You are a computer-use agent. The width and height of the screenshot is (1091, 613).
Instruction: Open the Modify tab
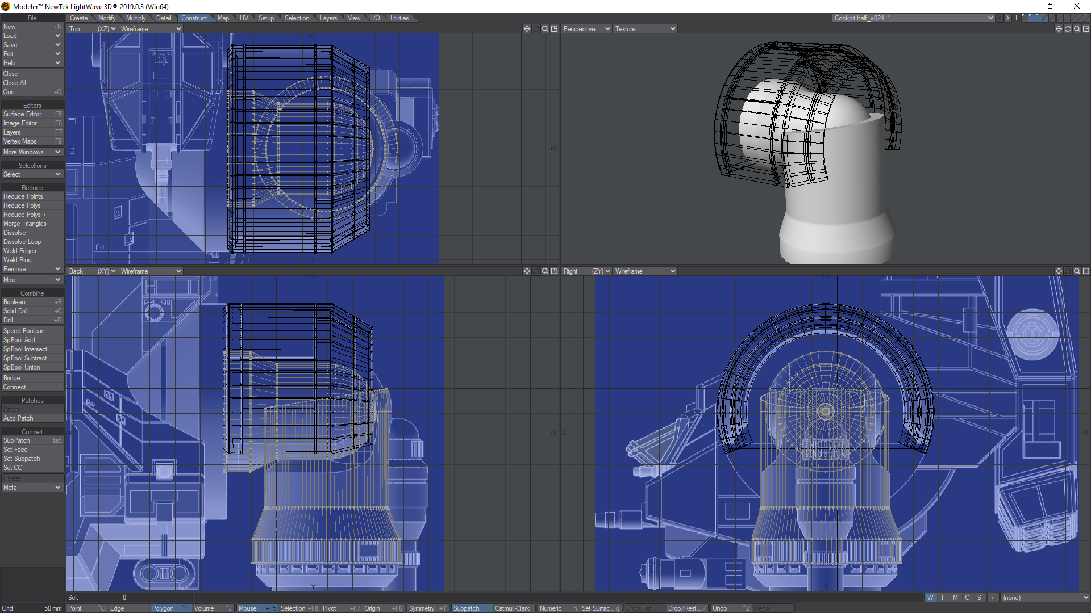106,18
